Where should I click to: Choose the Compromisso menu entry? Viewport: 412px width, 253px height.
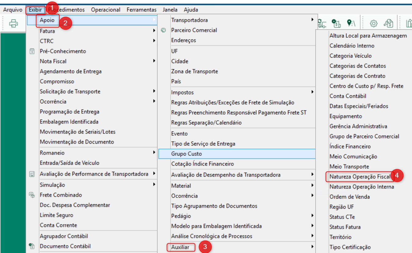57,81
